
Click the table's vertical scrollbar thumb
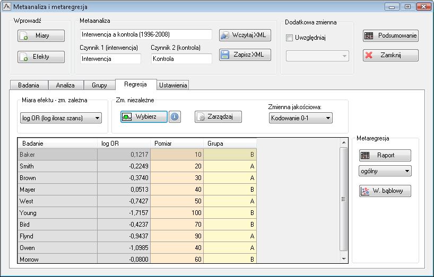tap(343, 199)
